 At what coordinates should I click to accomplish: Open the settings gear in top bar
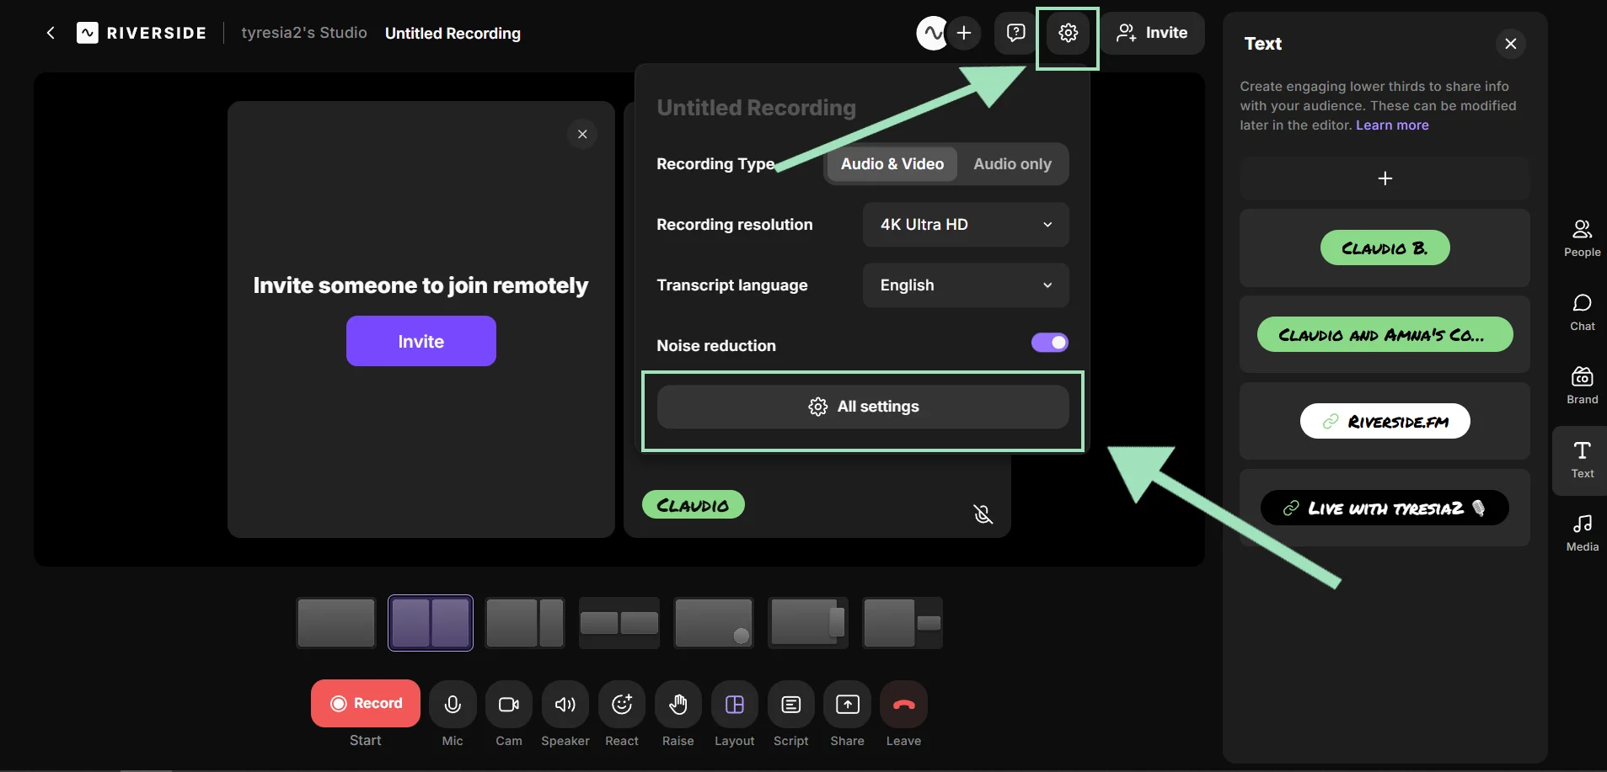point(1068,33)
